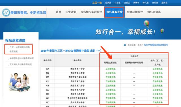Viewport: 181px width, 107px height.
Task: Open the 报名点信息 tab
Action: (154, 12)
